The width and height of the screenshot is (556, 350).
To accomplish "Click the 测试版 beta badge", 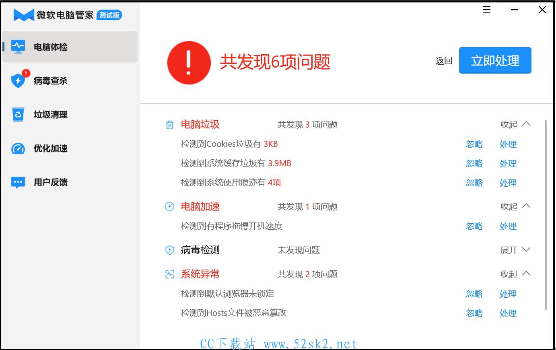I will (109, 15).
